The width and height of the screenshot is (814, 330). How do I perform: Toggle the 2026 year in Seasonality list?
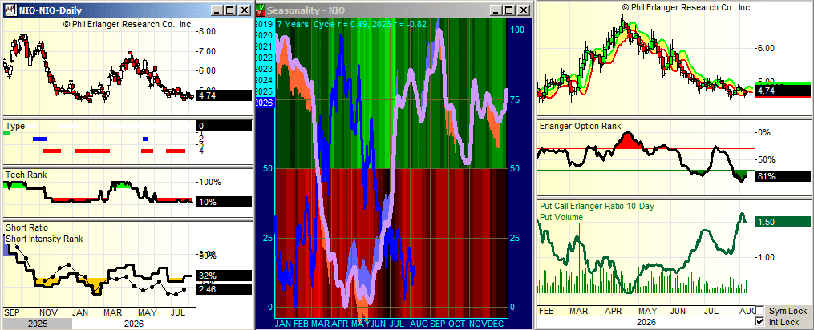tap(264, 103)
